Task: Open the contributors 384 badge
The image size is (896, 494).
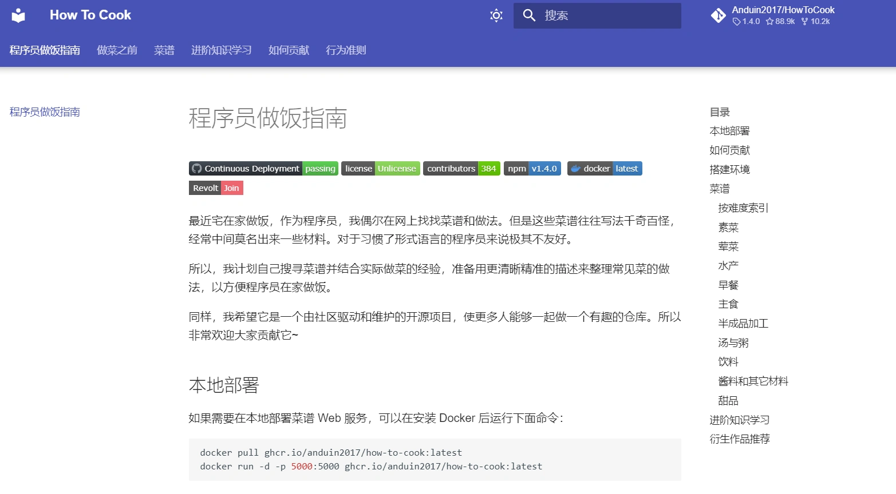Action: [x=461, y=169]
